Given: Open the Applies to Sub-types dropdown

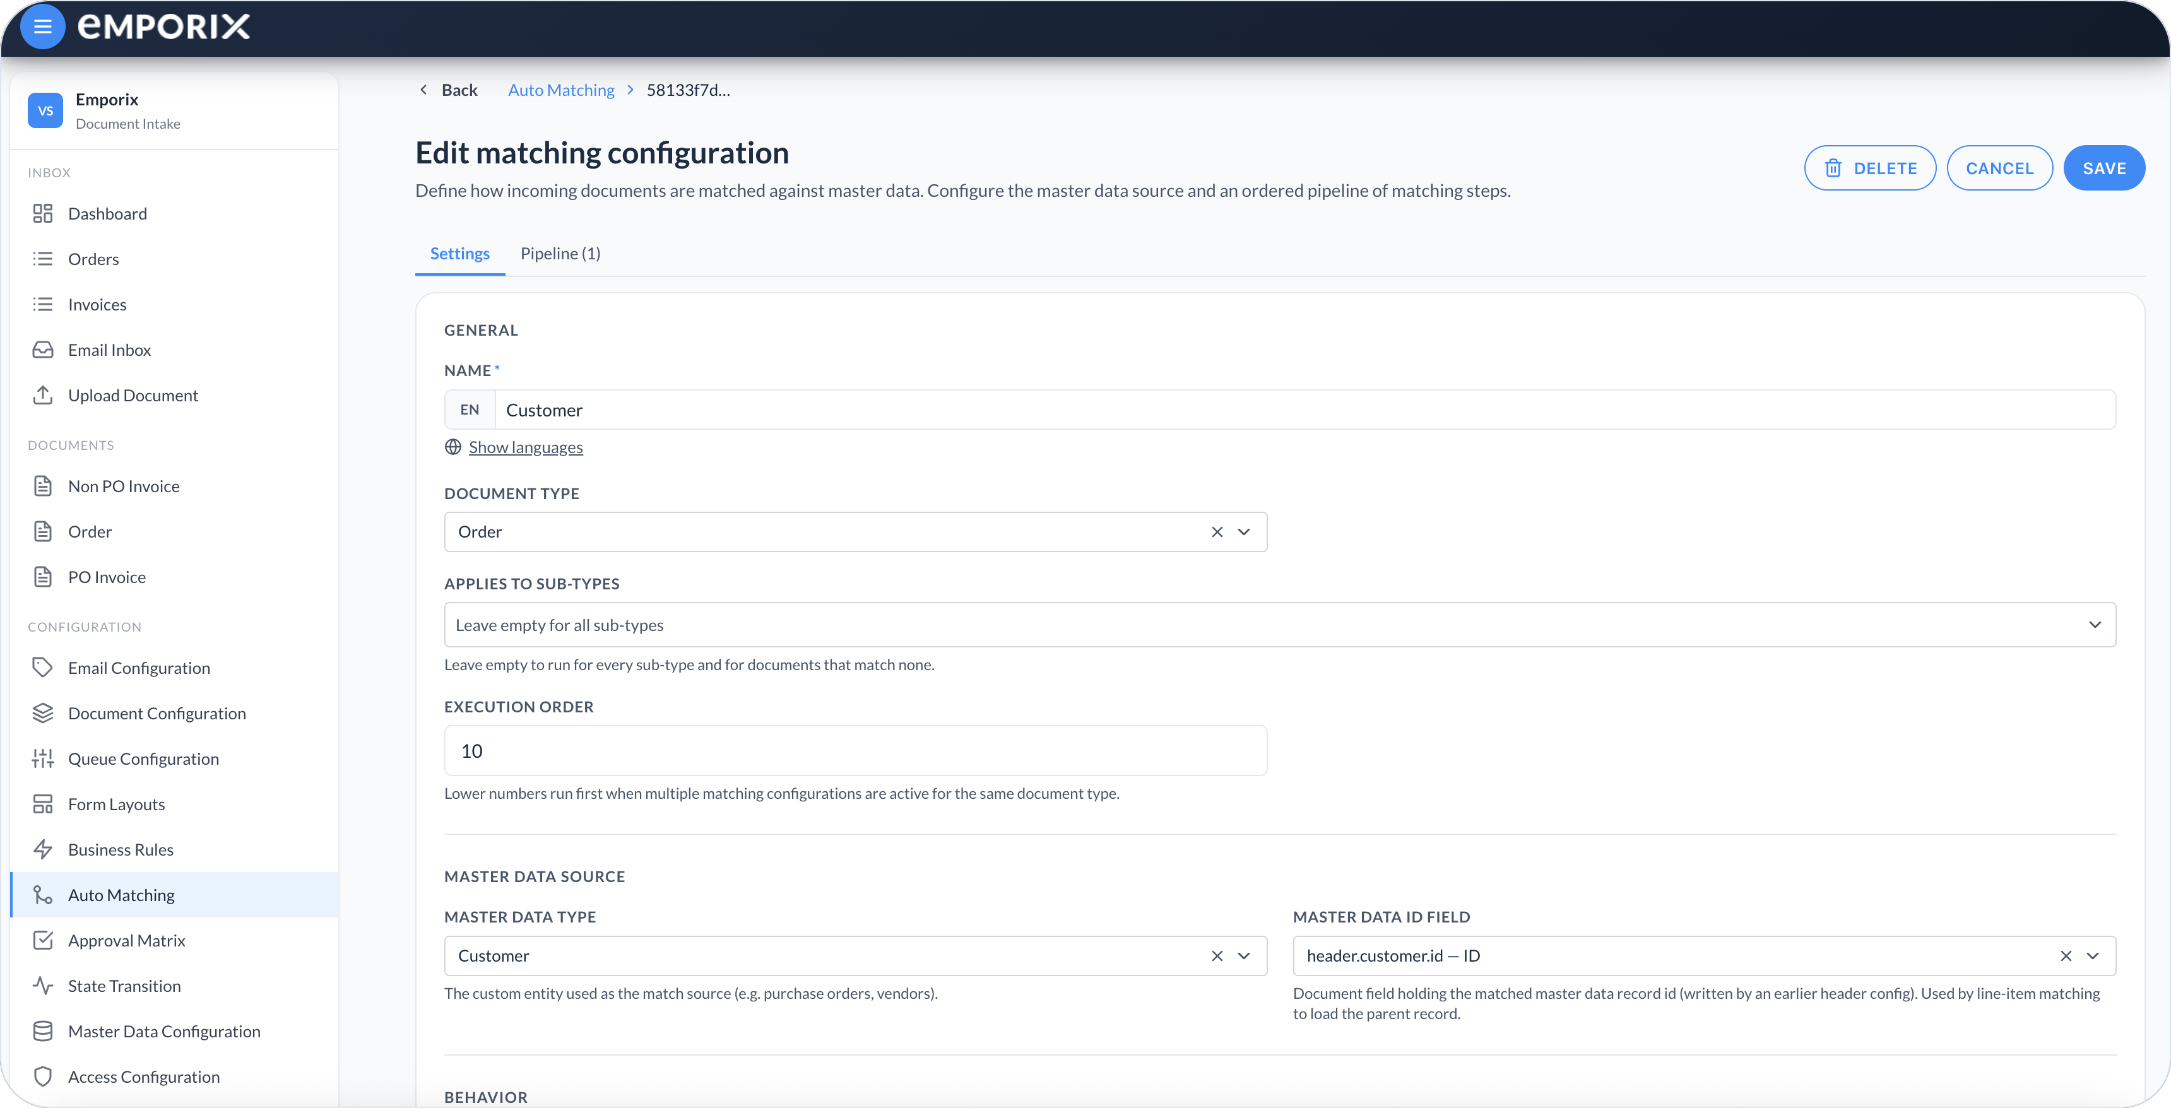Looking at the screenshot, I should tap(1279, 625).
